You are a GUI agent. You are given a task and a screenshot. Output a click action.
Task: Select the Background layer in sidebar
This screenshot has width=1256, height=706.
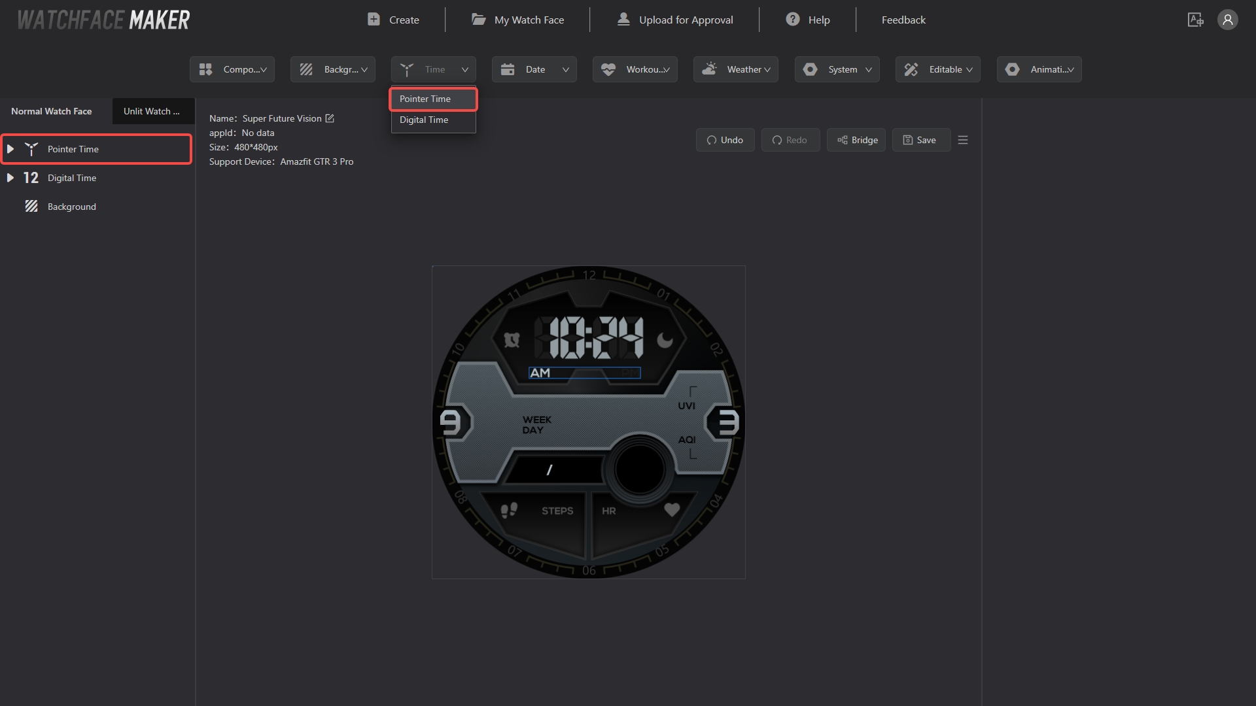72,206
